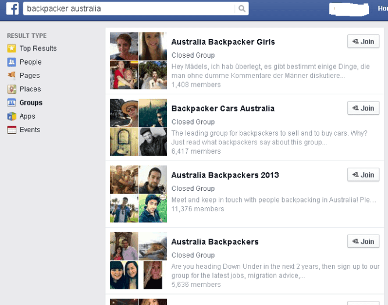Click the Places map icon
388x305 pixels.
(12, 89)
